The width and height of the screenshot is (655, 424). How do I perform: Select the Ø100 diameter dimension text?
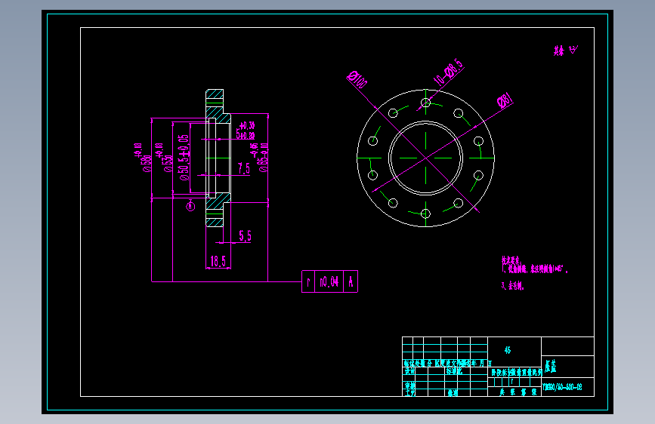pyautogui.click(x=357, y=79)
